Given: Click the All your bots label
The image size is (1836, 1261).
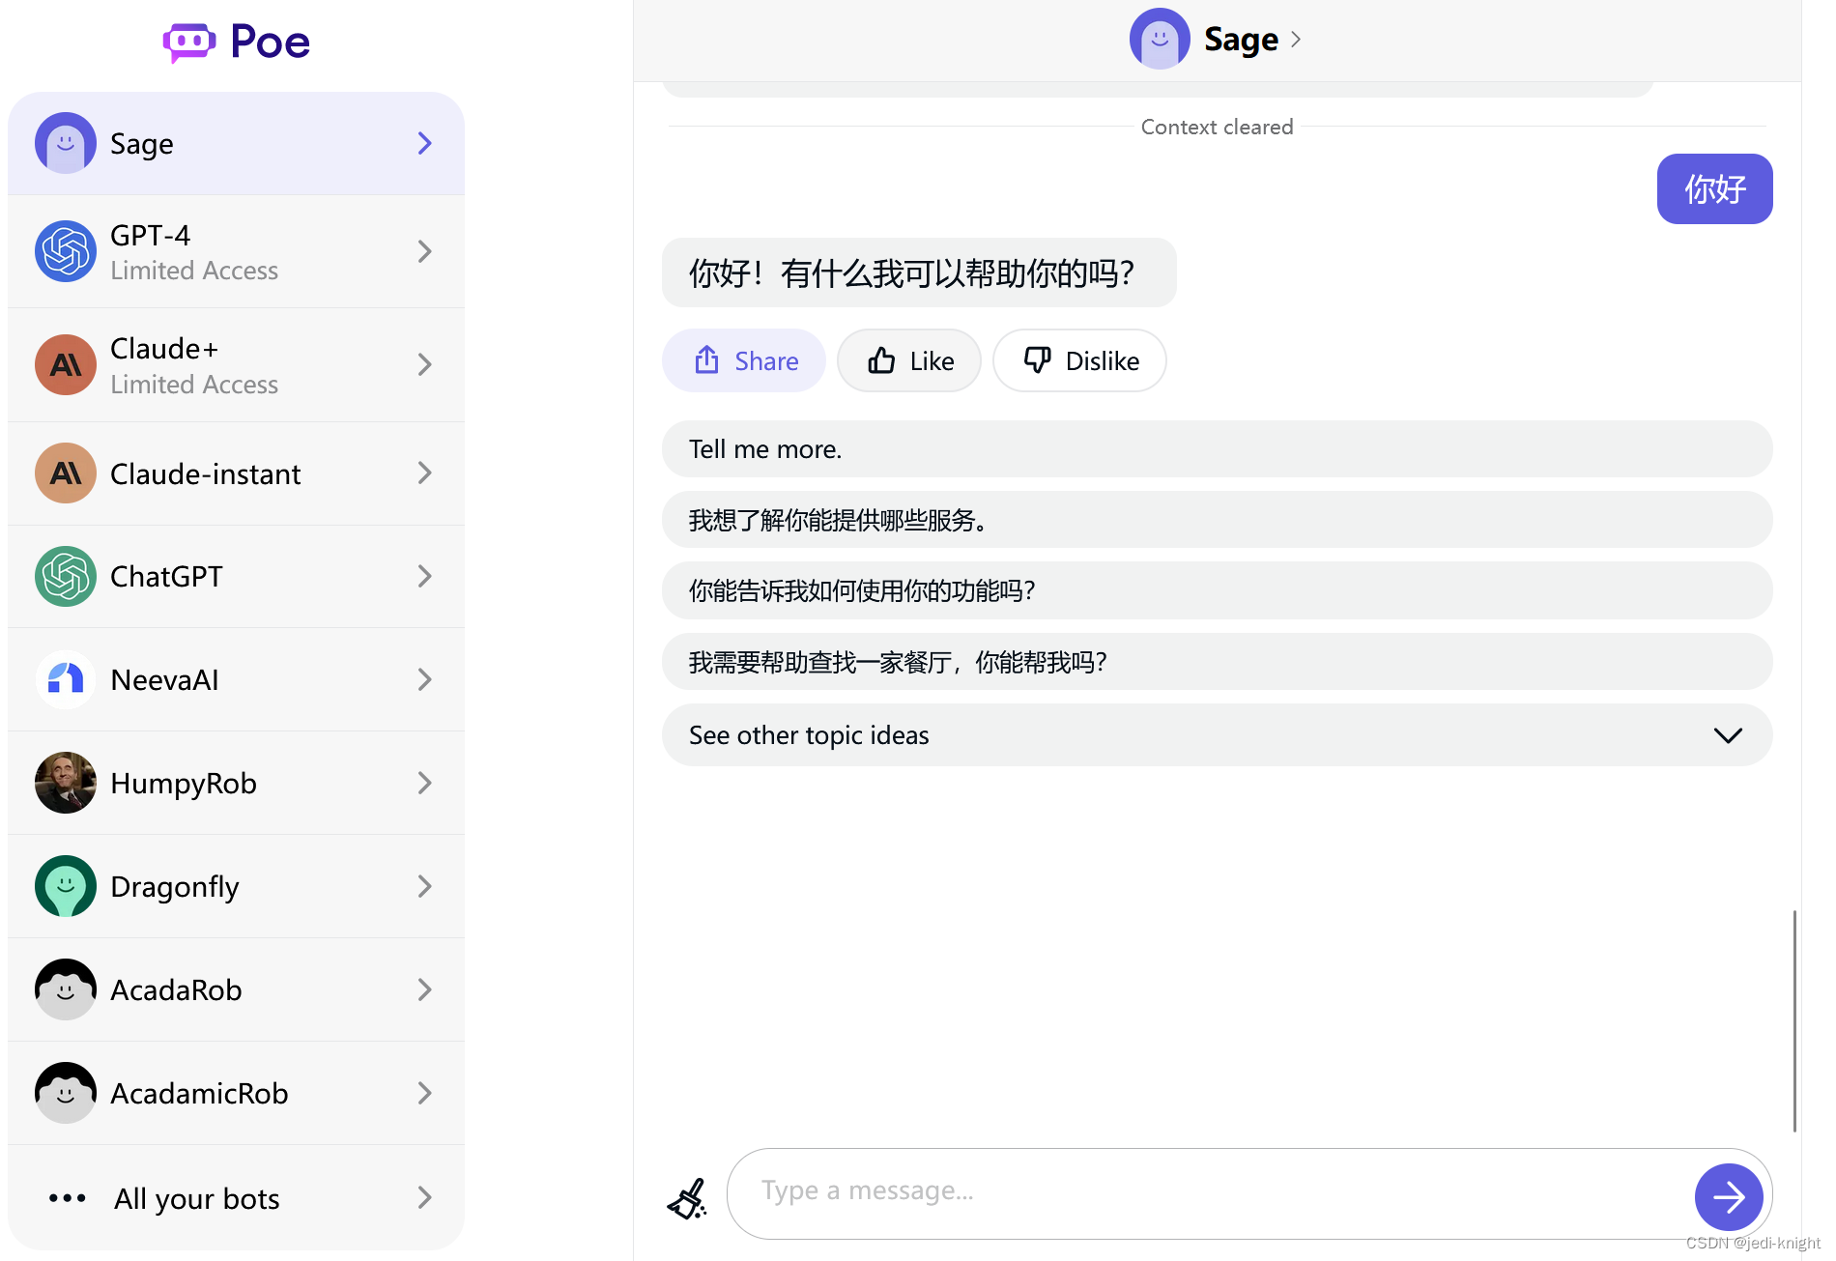Looking at the screenshot, I should [197, 1199].
